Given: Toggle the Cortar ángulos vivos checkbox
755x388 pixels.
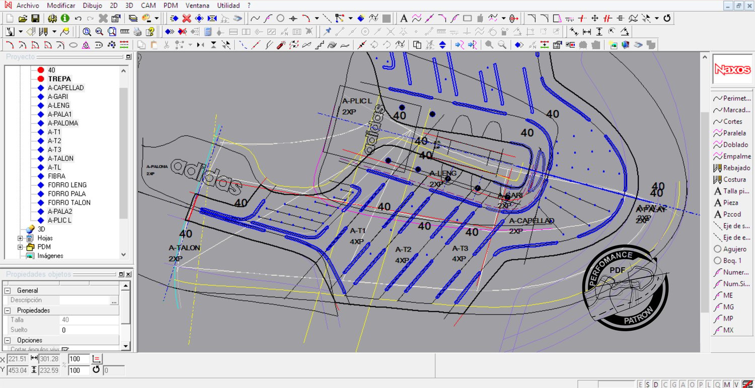Looking at the screenshot, I should pos(65,349).
